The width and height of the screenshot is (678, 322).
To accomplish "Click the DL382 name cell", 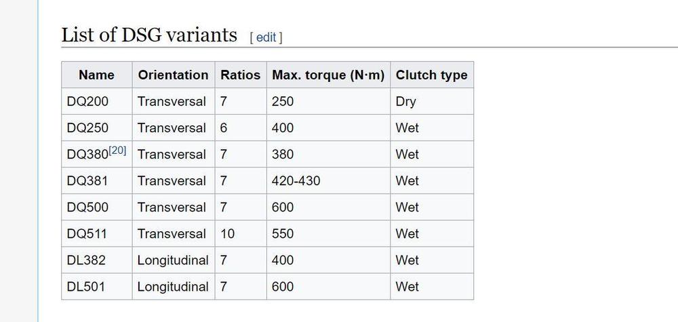I will (86, 260).
